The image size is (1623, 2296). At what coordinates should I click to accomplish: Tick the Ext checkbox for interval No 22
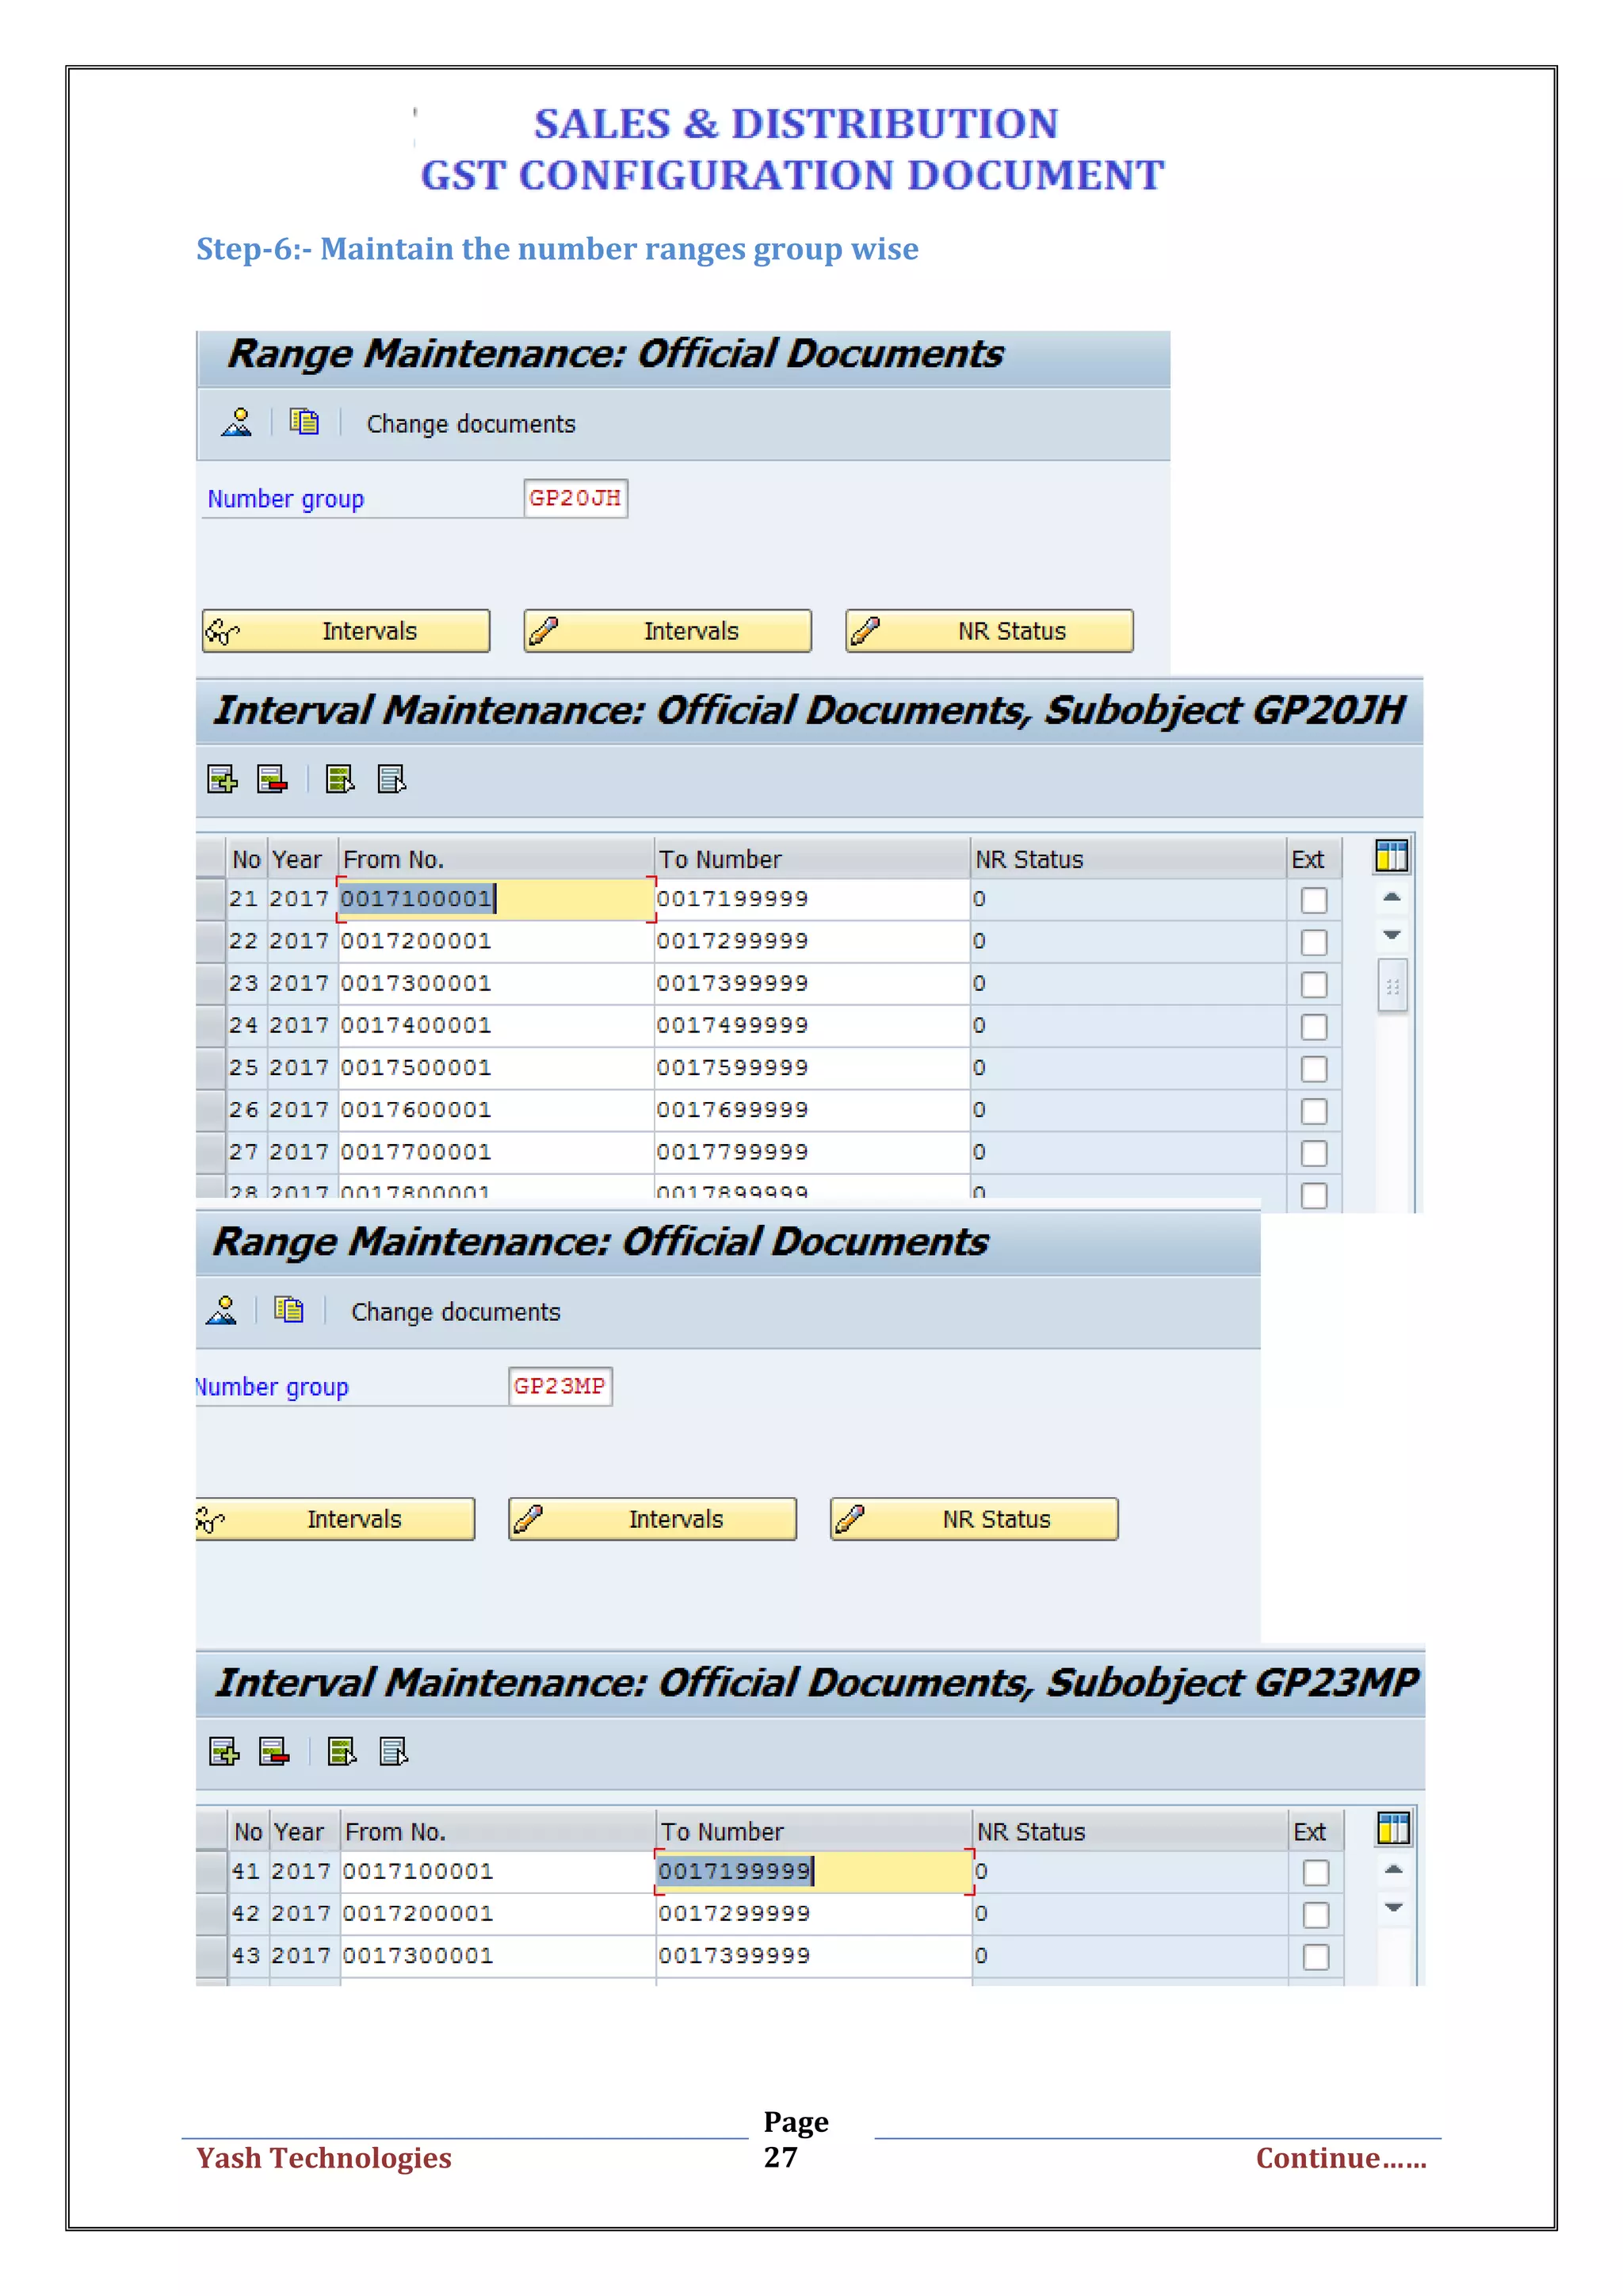(1314, 943)
